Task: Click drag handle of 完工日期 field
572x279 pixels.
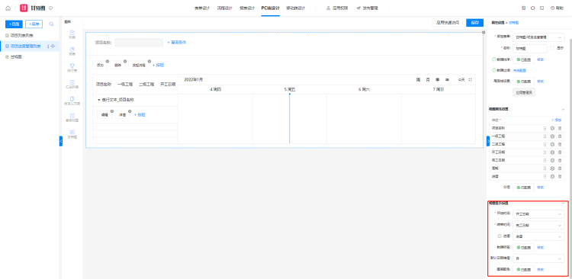Action: pyautogui.click(x=545, y=160)
